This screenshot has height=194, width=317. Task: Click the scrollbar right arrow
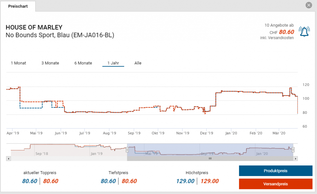tap(296, 158)
